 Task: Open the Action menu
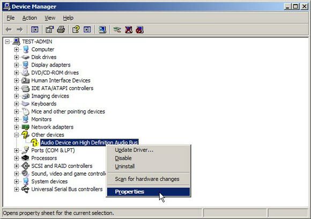click(29, 18)
